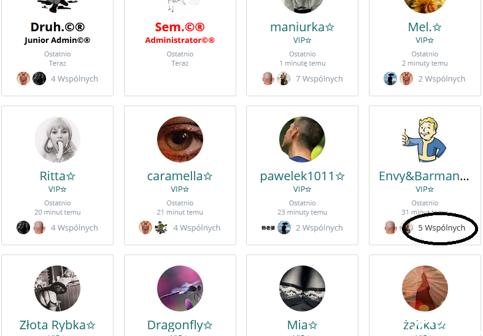Open Dragonfly's dragonfly avatar
Viewport: 483px width, 336px height.
coord(180,288)
